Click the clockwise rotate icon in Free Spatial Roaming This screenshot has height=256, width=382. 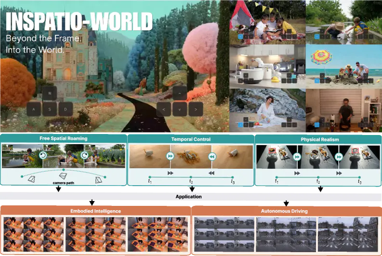coord(84,155)
